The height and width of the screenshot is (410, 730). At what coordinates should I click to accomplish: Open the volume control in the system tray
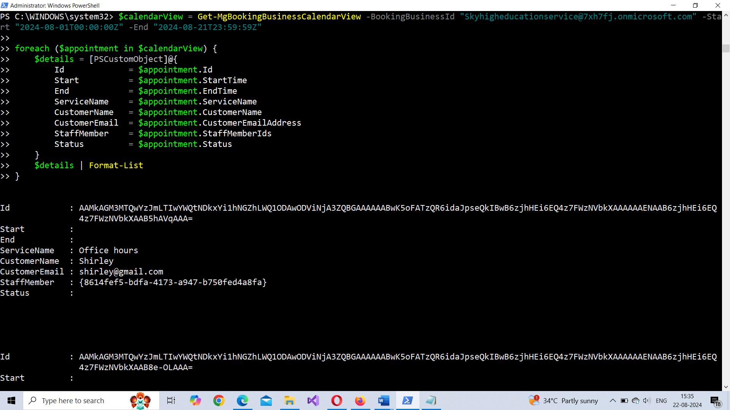647,401
